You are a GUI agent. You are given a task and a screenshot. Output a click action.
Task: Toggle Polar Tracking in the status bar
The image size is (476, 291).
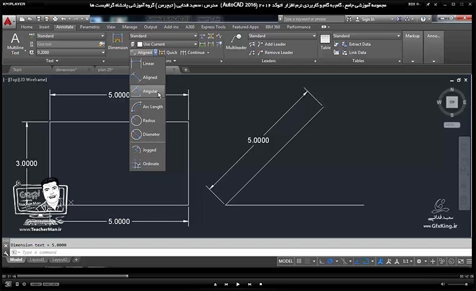coord(330,261)
